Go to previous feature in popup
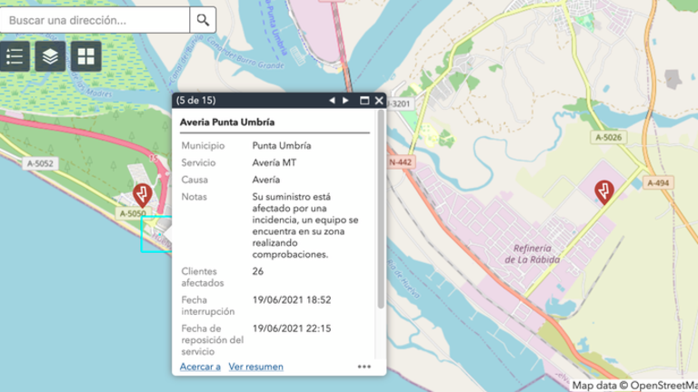 pyautogui.click(x=332, y=100)
